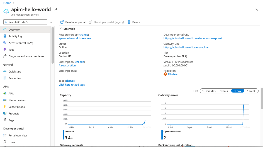
Task: Click the Delete toolbar button
Action: tap(134, 22)
